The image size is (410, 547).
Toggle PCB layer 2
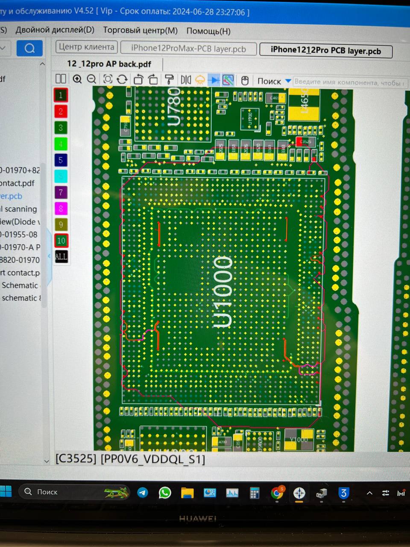pyautogui.click(x=61, y=111)
